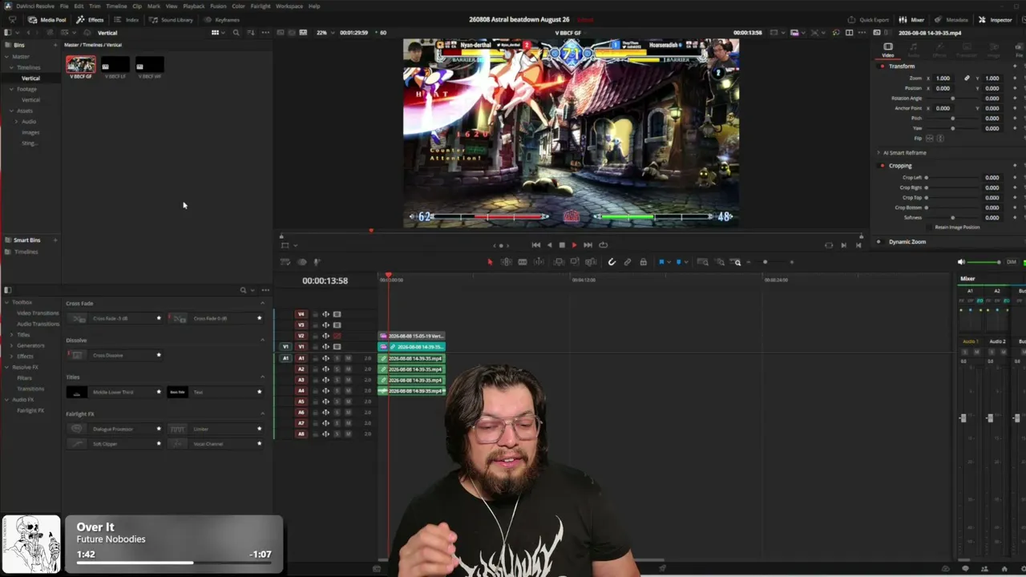The height and width of the screenshot is (577, 1026).
Task: Collapse the Dissolve effects group
Action: 262,340
